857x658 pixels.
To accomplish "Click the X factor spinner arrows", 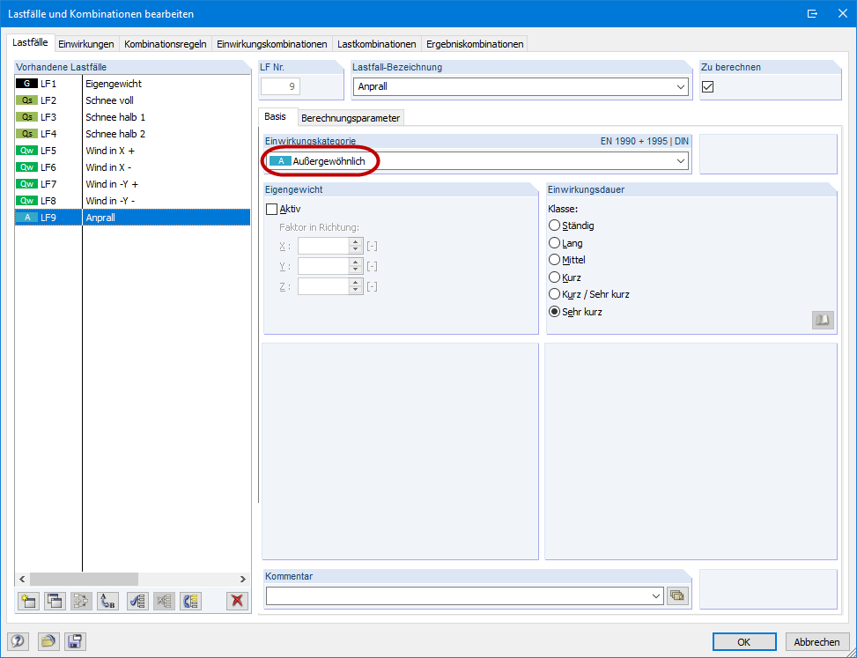I will pyautogui.click(x=355, y=246).
